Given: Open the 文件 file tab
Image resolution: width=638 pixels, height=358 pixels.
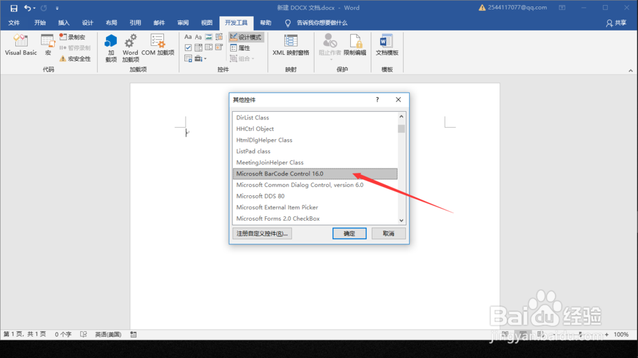Looking at the screenshot, I should click(14, 23).
